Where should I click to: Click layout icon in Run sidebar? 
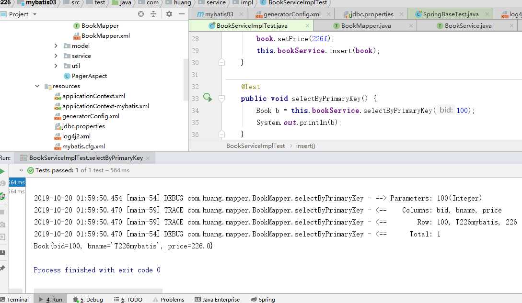[x=3, y=252]
